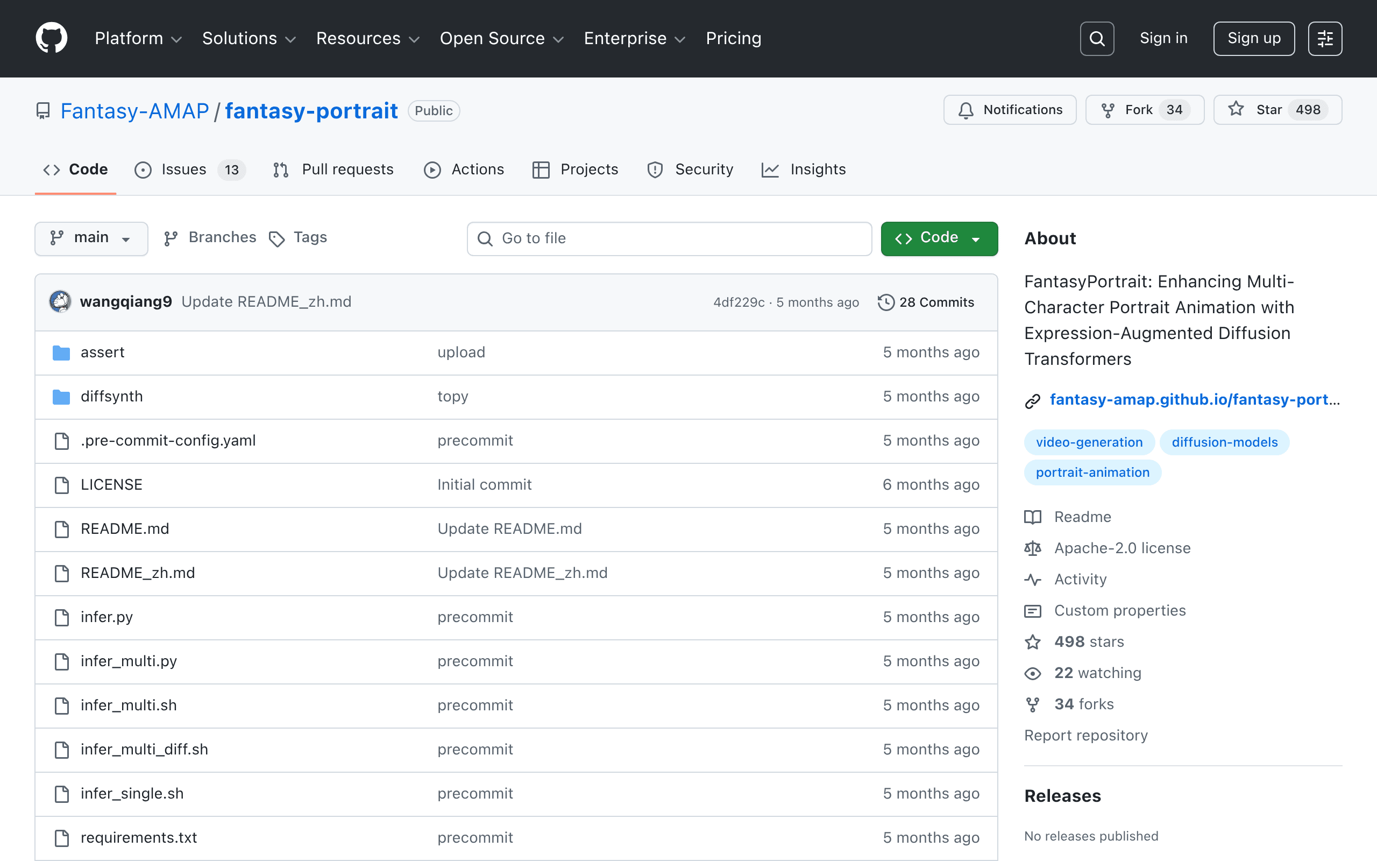Open the green Code dropdown button
Viewport: 1377px width, 861px height.
[939, 238]
